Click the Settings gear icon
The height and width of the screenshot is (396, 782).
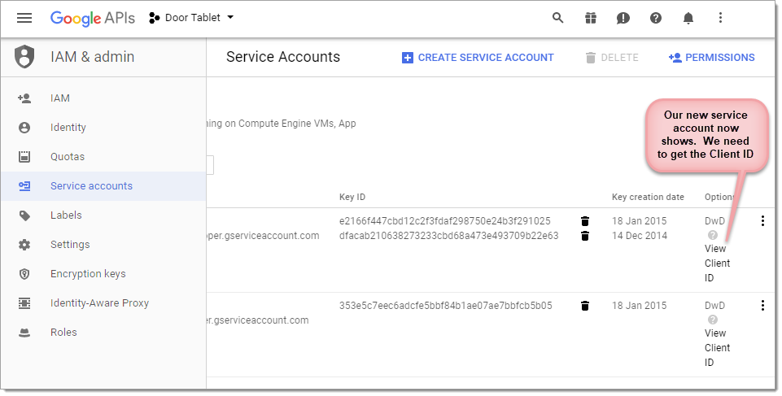(x=24, y=245)
